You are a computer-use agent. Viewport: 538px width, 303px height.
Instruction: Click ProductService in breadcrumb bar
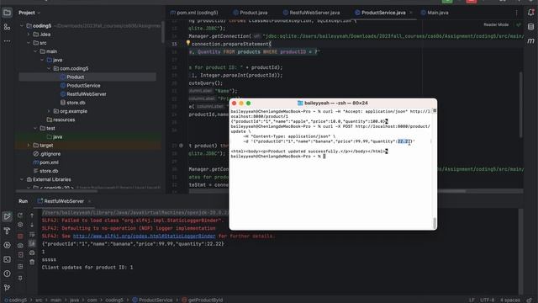pyautogui.click(x=152, y=300)
